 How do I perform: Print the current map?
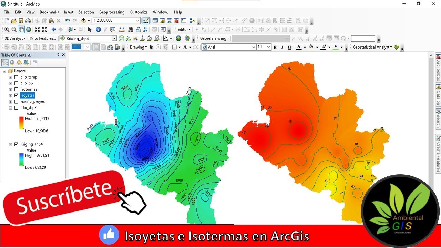pyautogui.click(x=28, y=21)
